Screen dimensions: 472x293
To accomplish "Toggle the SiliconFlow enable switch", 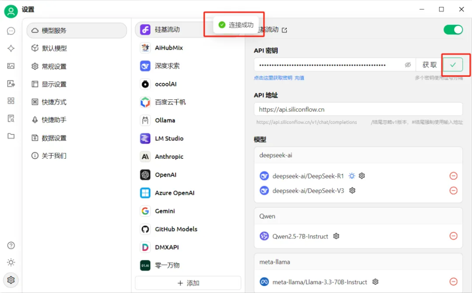I will coord(453,29).
